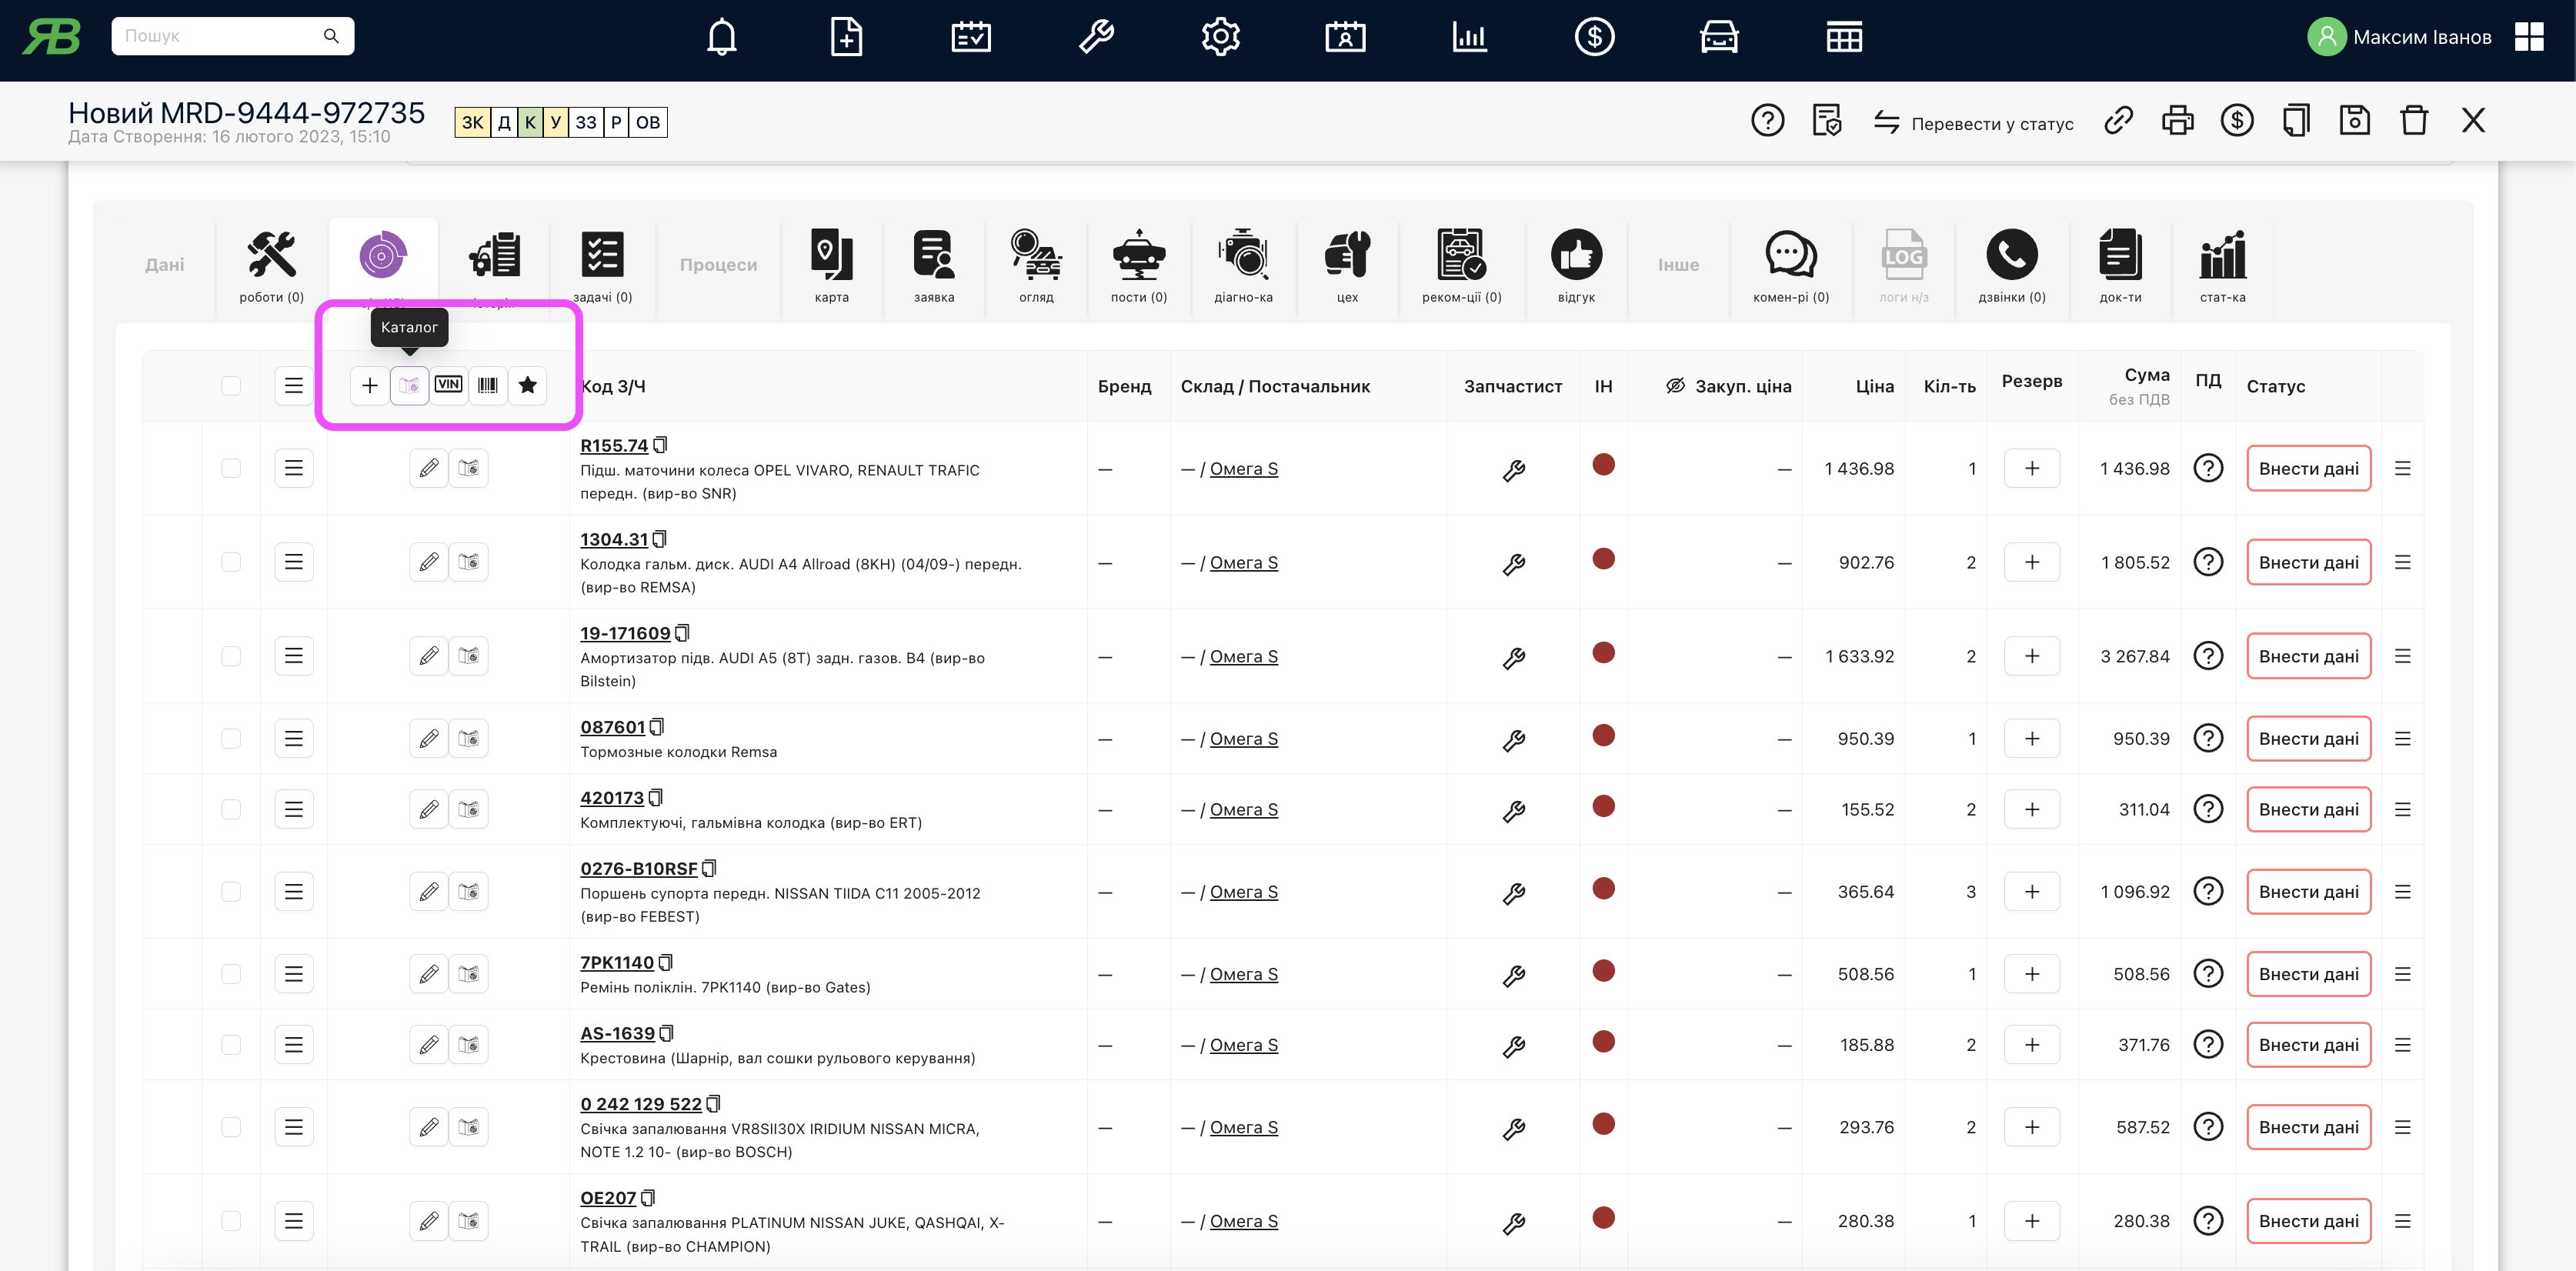Open the Catalog icon in parts toolbar
Image resolution: width=2576 pixels, height=1271 pixels.
pos(409,385)
